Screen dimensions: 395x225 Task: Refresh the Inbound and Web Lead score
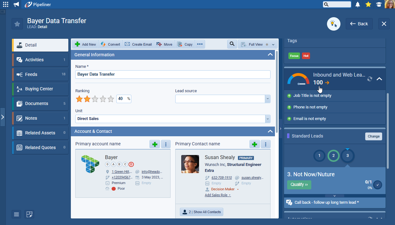pos(370,79)
